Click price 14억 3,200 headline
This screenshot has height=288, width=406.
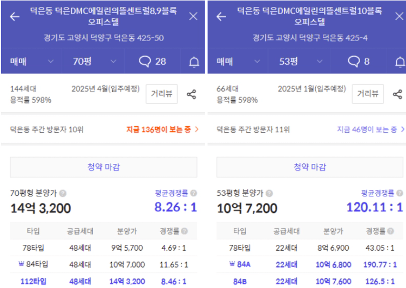(40, 208)
